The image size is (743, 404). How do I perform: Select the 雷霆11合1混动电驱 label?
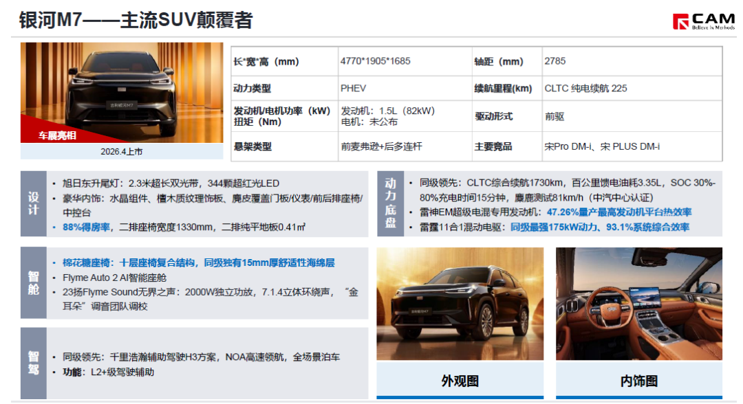462,227
